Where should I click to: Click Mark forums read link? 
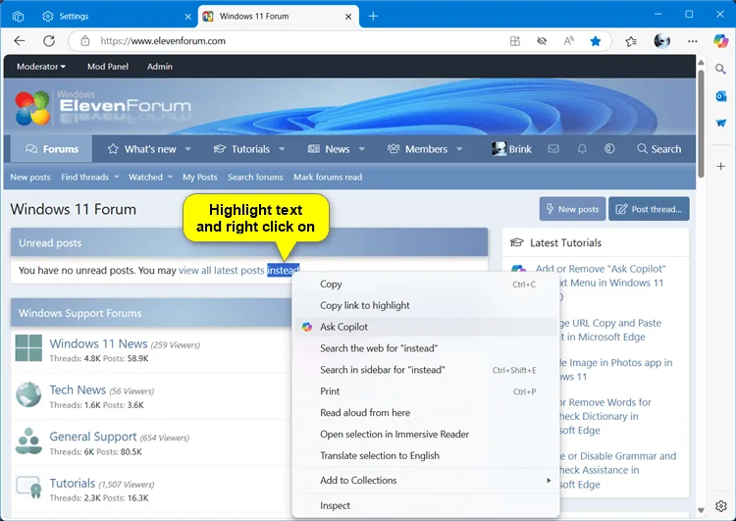[328, 177]
